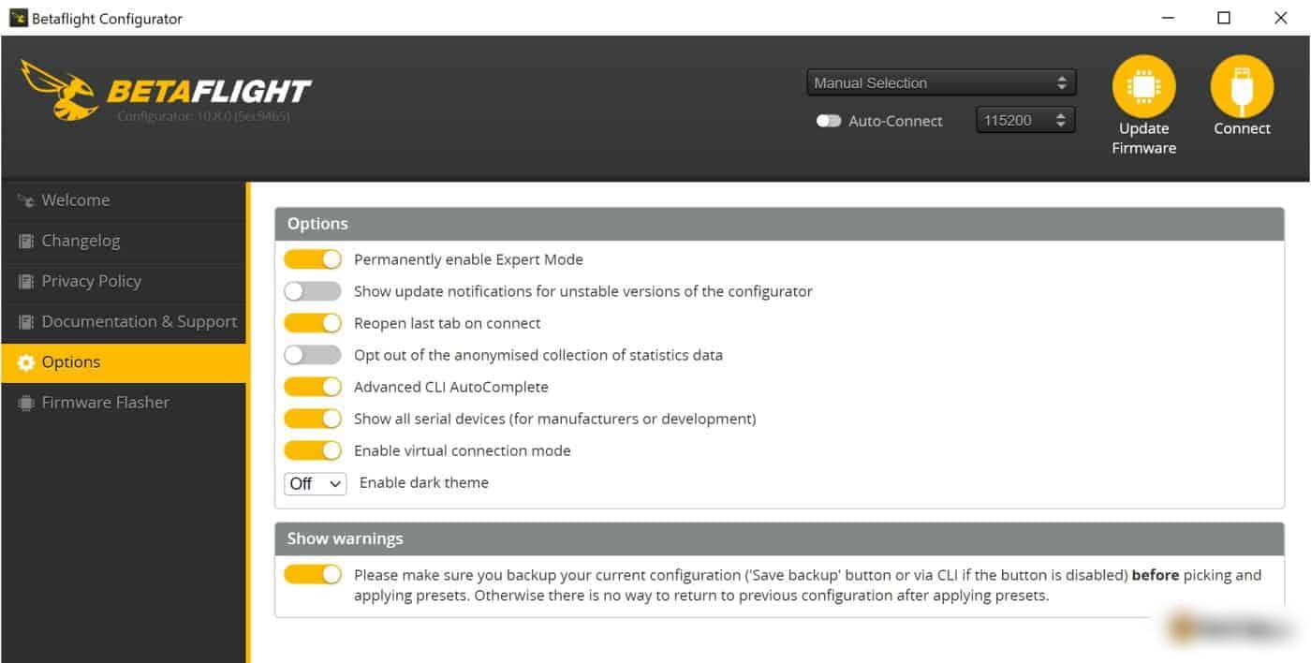
Task: Opt out of anonymised statistics collection
Action: click(x=313, y=355)
